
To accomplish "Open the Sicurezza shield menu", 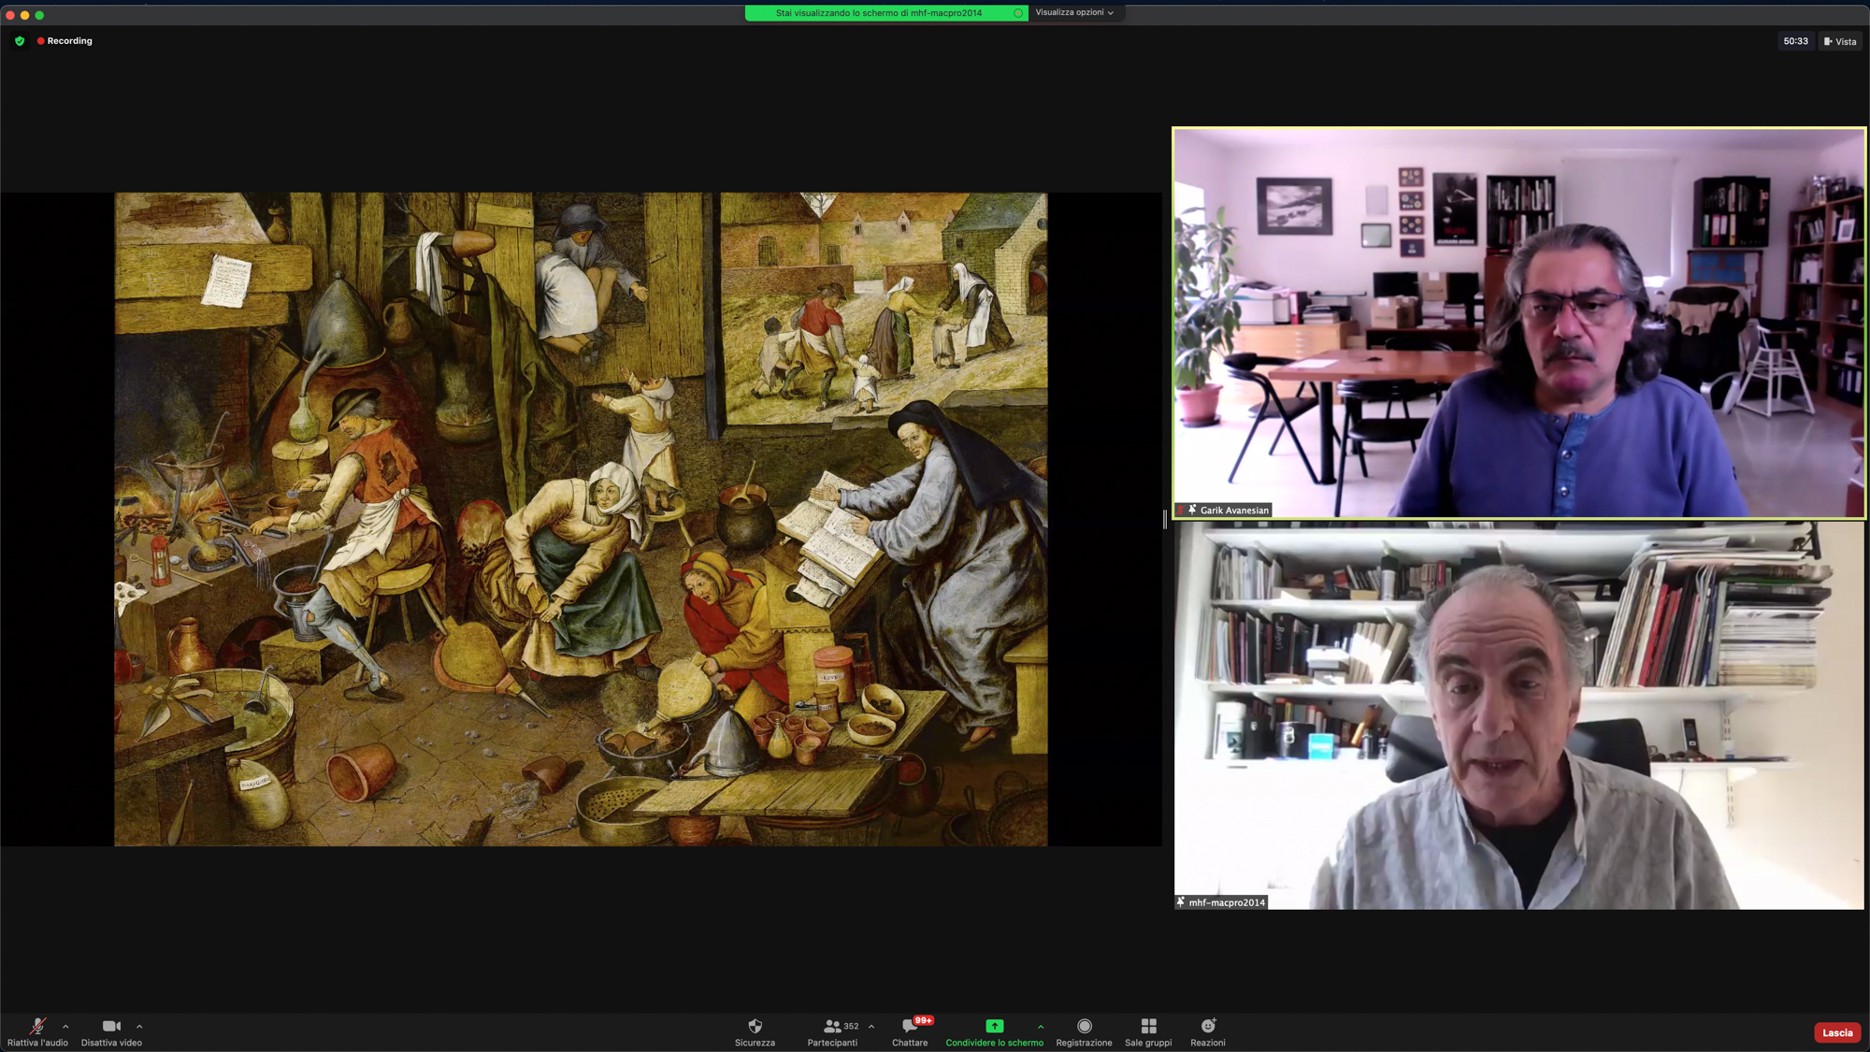I will (755, 1032).
